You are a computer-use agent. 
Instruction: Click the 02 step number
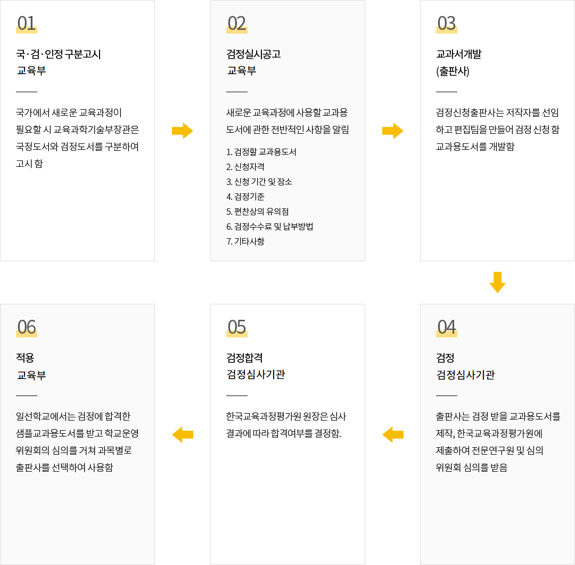(236, 23)
